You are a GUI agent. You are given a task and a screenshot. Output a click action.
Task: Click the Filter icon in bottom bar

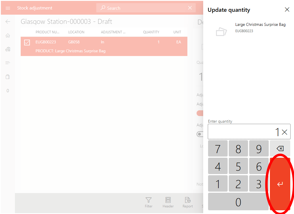148,202
